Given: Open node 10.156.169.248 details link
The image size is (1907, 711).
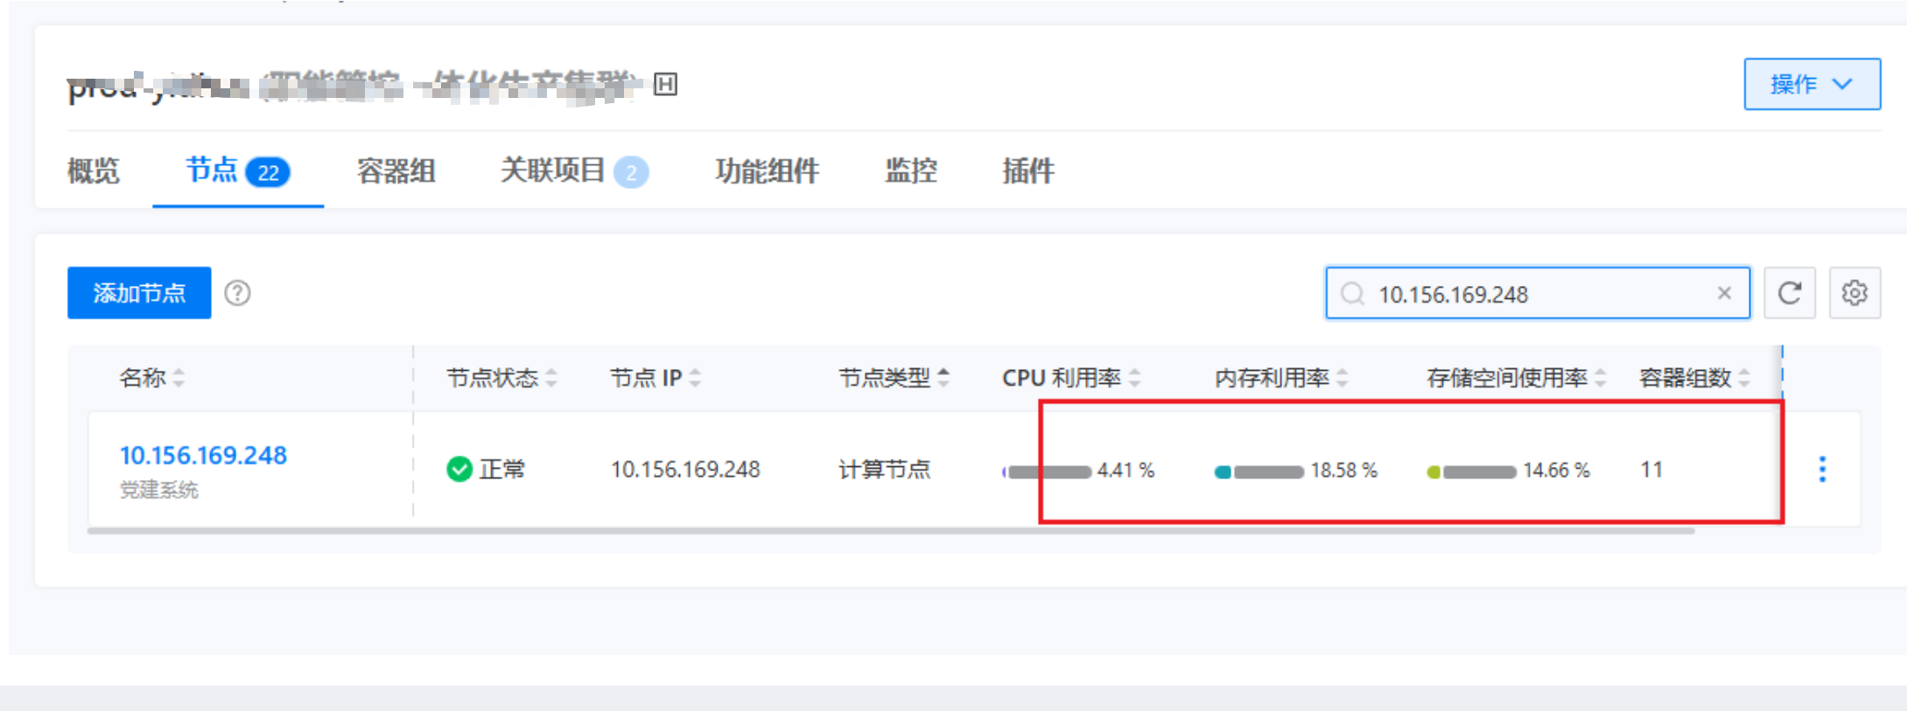Looking at the screenshot, I should 203,456.
